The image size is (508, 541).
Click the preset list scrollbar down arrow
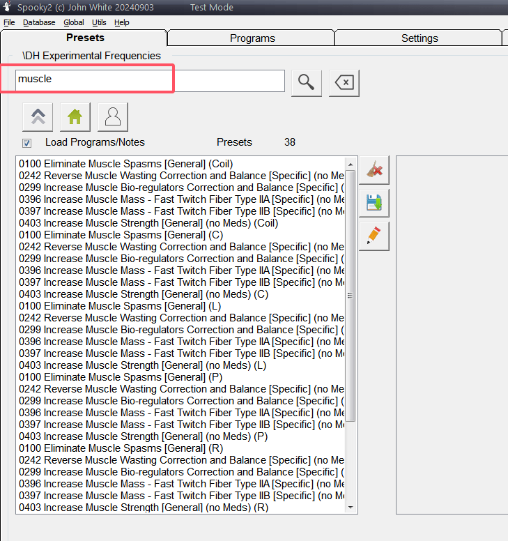[x=351, y=508]
